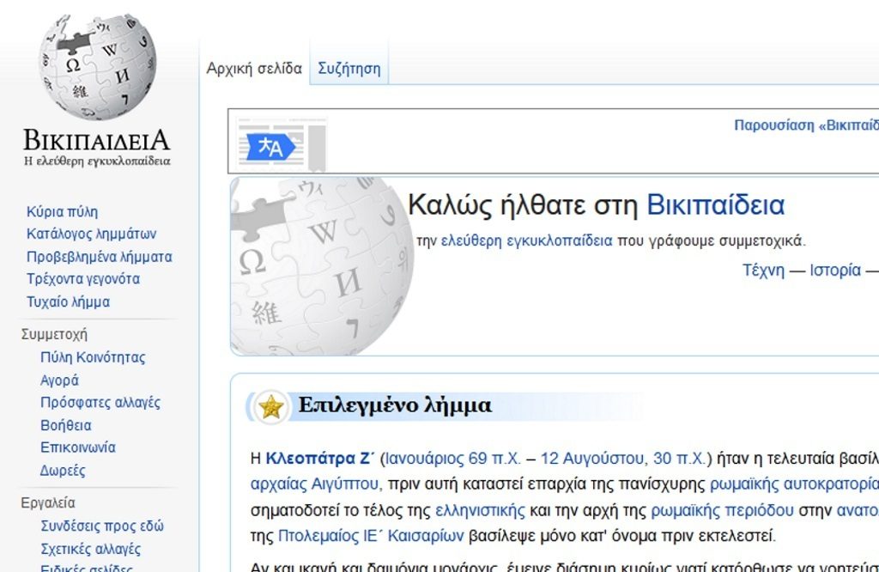Collapse the Συμμετοχή sidebar section
This screenshot has height=572, width=879.
[54, 334]
